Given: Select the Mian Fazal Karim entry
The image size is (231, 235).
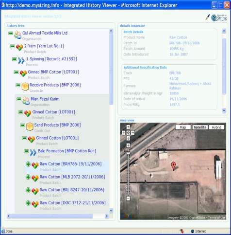Looking at the screenshot, I should point(45,99).
